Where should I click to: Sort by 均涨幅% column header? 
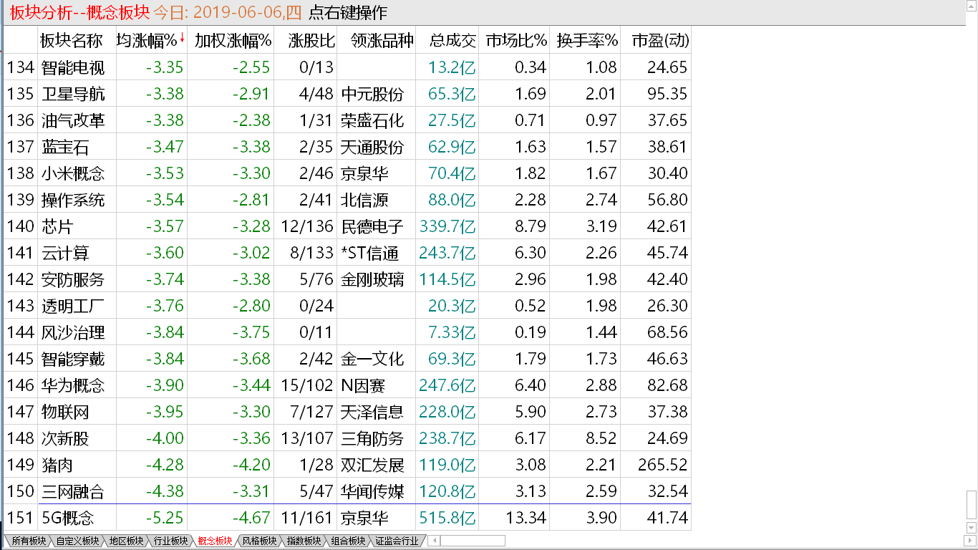[x=146, y=40]
